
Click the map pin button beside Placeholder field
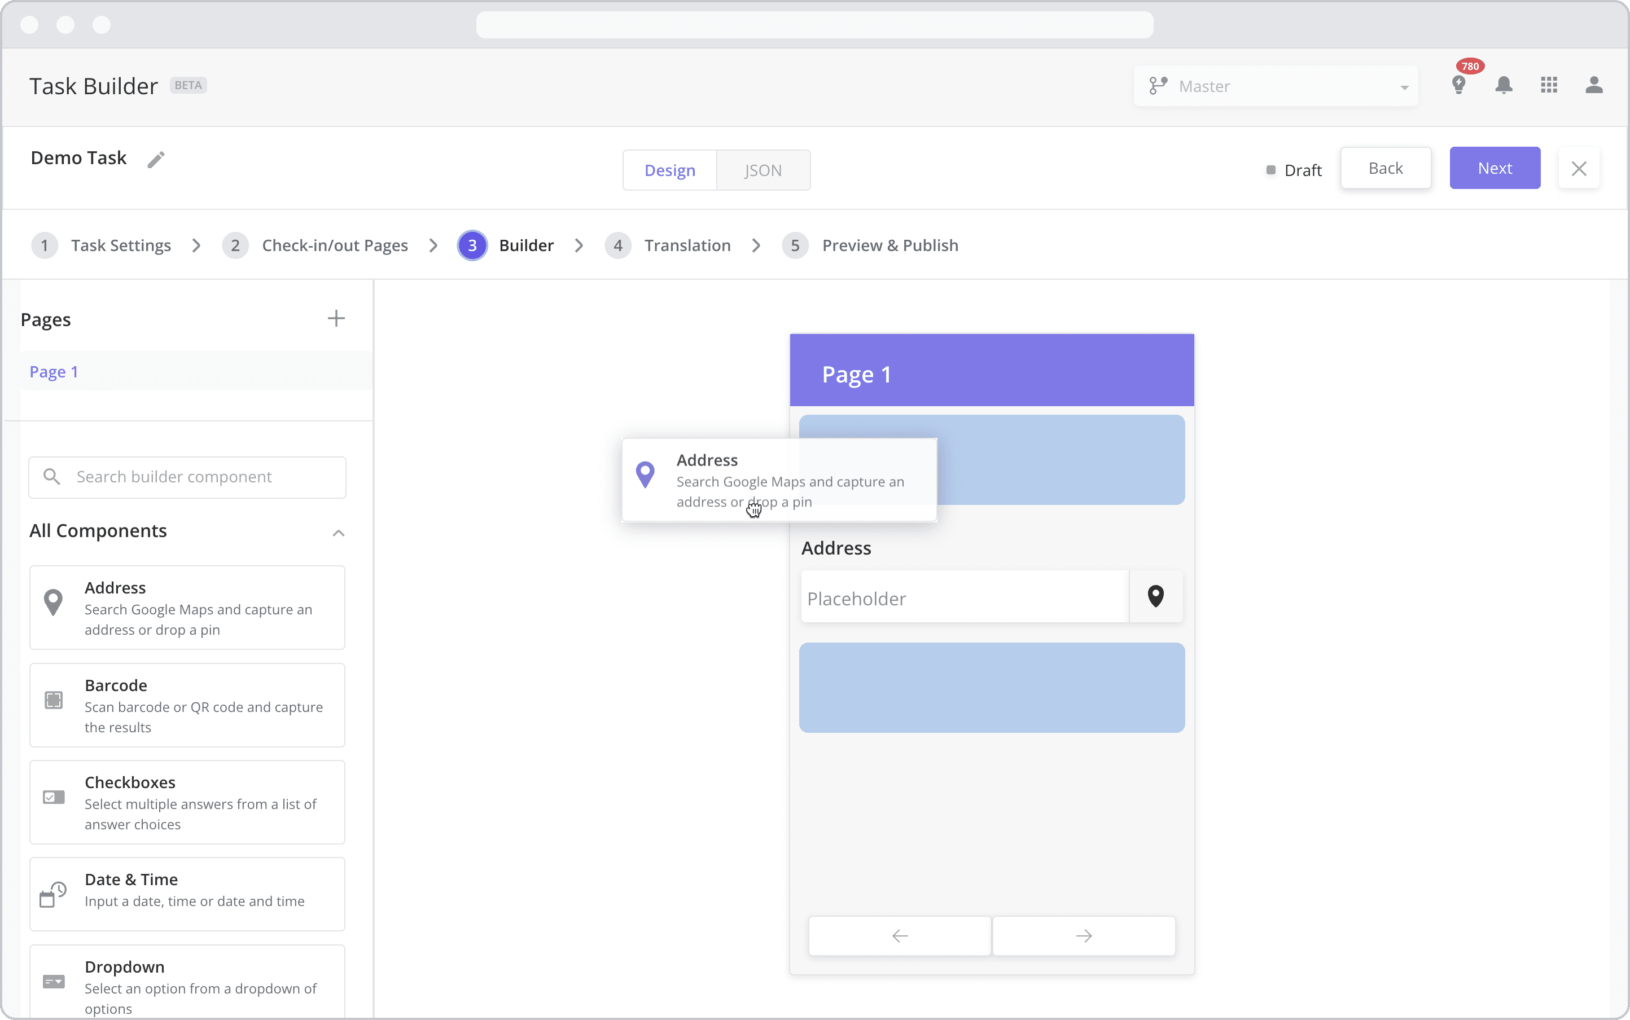1156,596
